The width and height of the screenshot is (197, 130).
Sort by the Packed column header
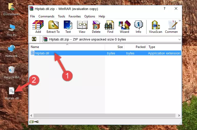click(136, 47)
